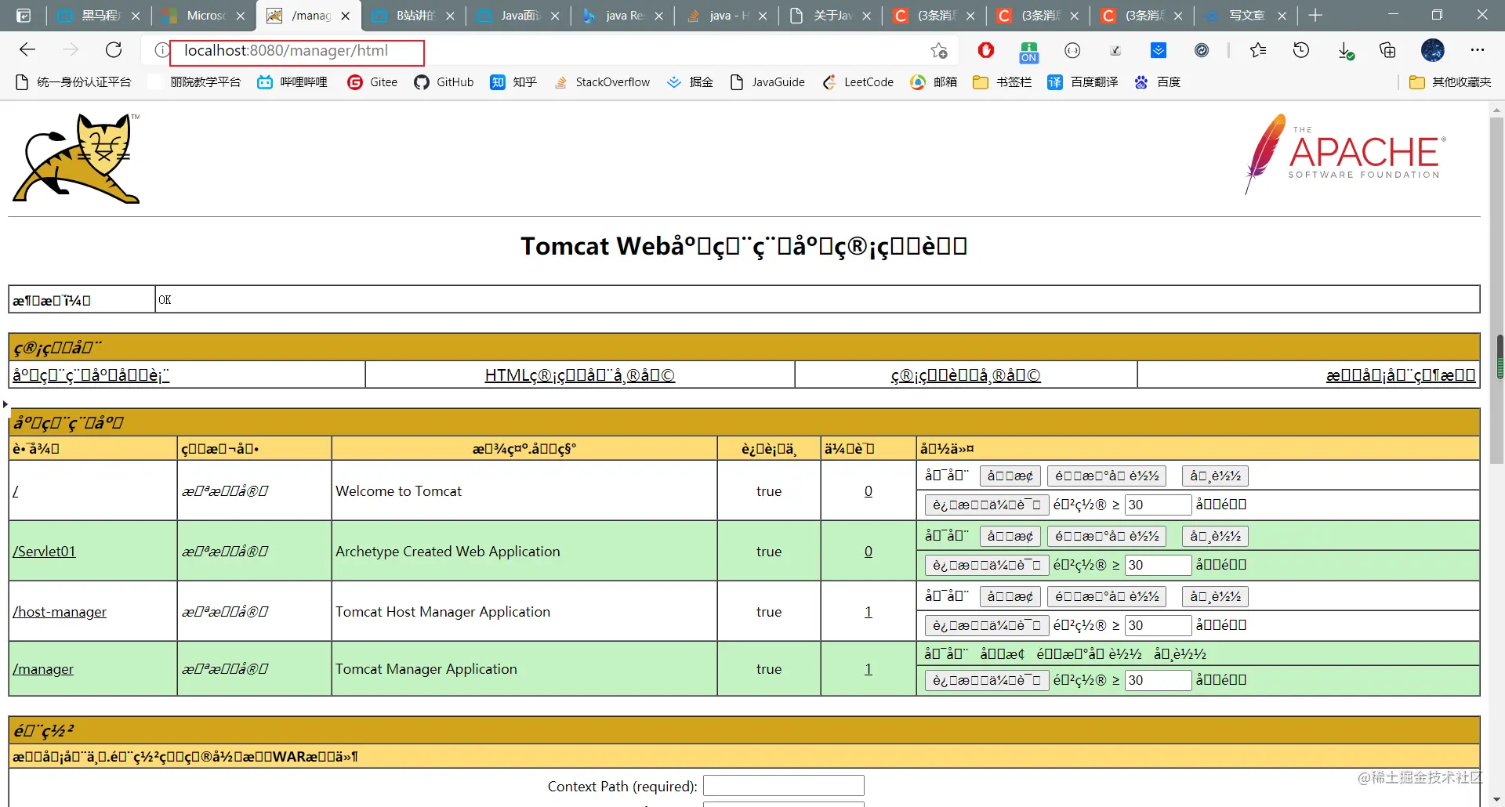Open the session count link for /host-manager

(x=869, y=612)
